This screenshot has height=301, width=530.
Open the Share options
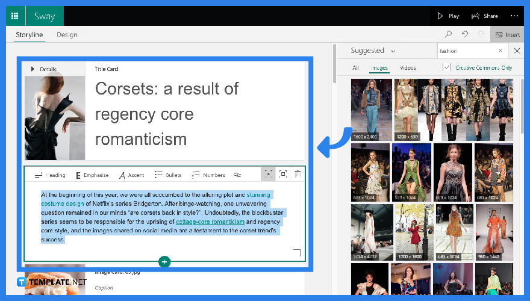[485, 16]
